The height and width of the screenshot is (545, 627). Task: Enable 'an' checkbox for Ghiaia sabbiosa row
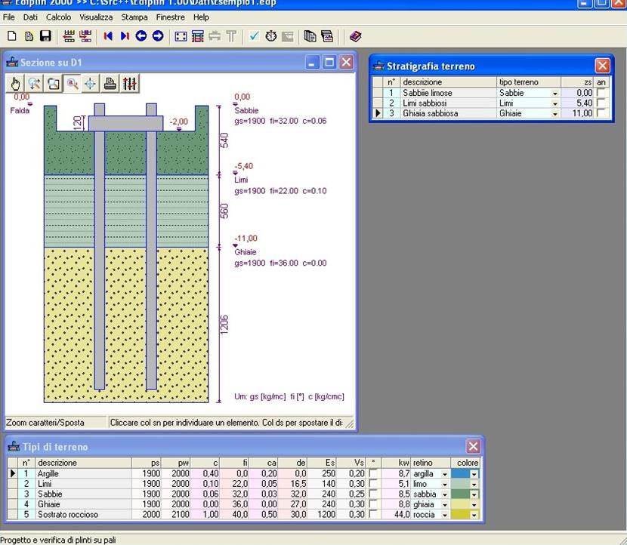tap(601, 113)
